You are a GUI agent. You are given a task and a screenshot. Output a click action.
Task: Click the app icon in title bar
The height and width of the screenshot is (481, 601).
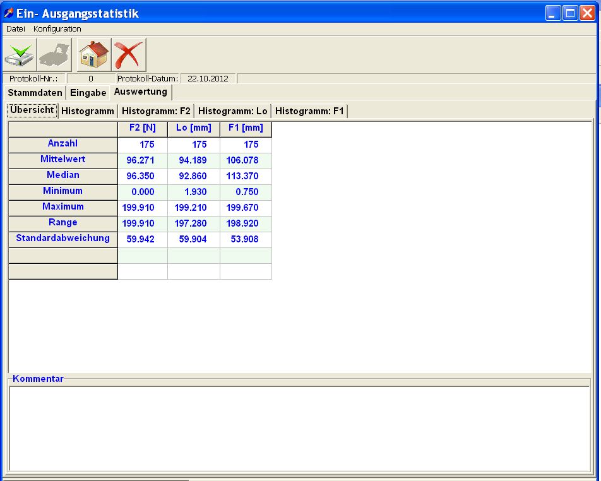click(9, 13)
